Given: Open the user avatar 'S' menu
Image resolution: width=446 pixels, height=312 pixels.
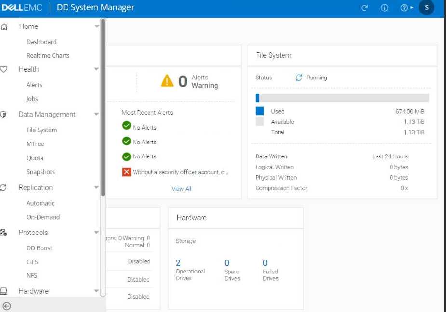Looking at the screenshot, I should (427, 8).
